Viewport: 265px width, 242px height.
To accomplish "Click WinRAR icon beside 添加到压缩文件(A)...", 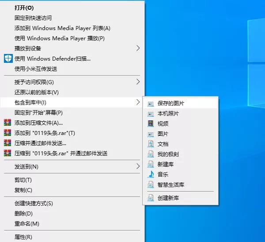I will point(8,123).
